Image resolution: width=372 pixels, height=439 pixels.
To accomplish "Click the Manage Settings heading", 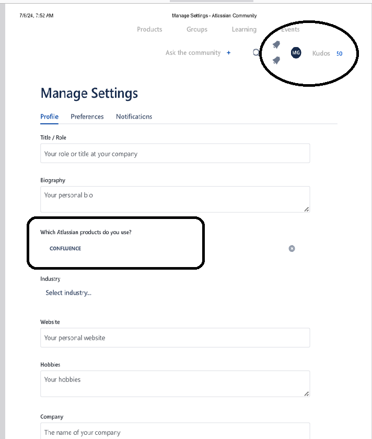I will point(89,94).
